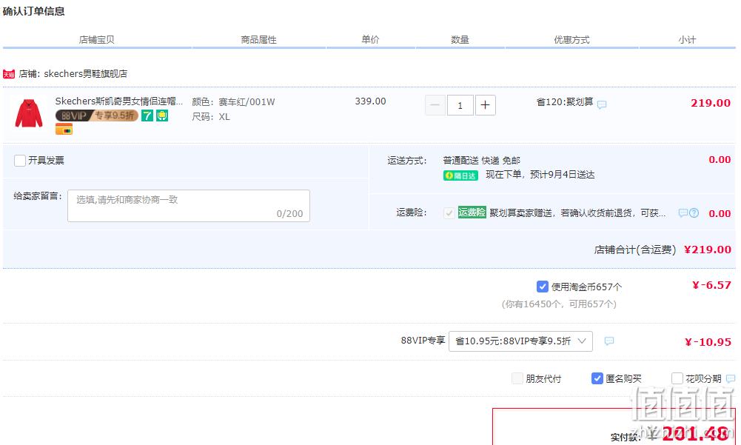Click the store total ¥219.00
The image size is (741, 445).
(708, 250)
